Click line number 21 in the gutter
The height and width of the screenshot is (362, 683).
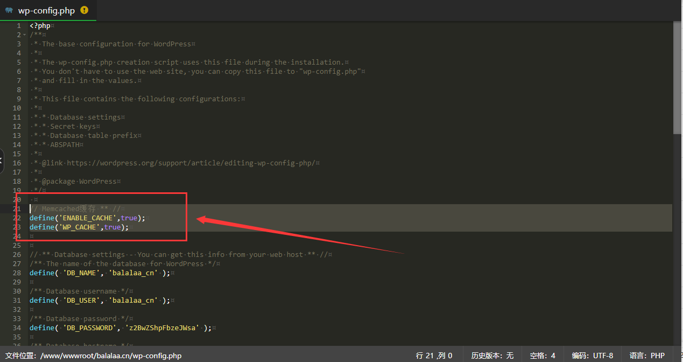click(18, 209)
